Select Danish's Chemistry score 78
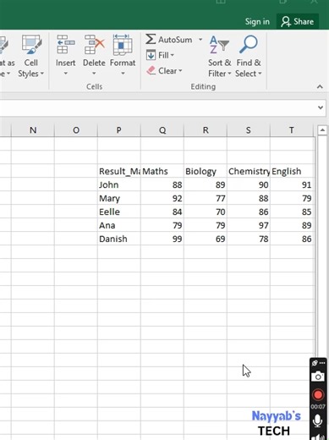The image size is (329, 440). pyautogui.click(x=249, y=239)
